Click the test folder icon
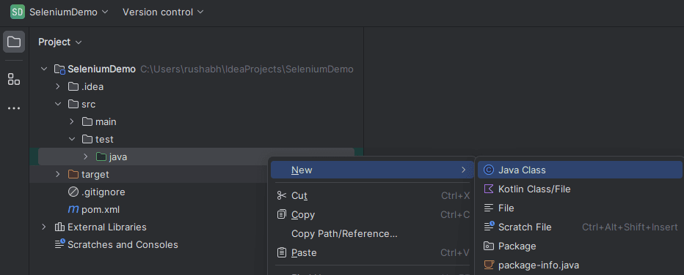This screenshot has height=275, width=684. coord(87,139)
